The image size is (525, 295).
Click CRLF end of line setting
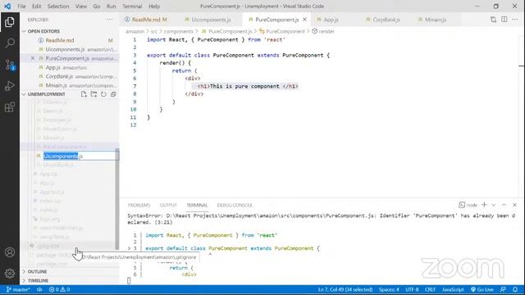[430, 289]
